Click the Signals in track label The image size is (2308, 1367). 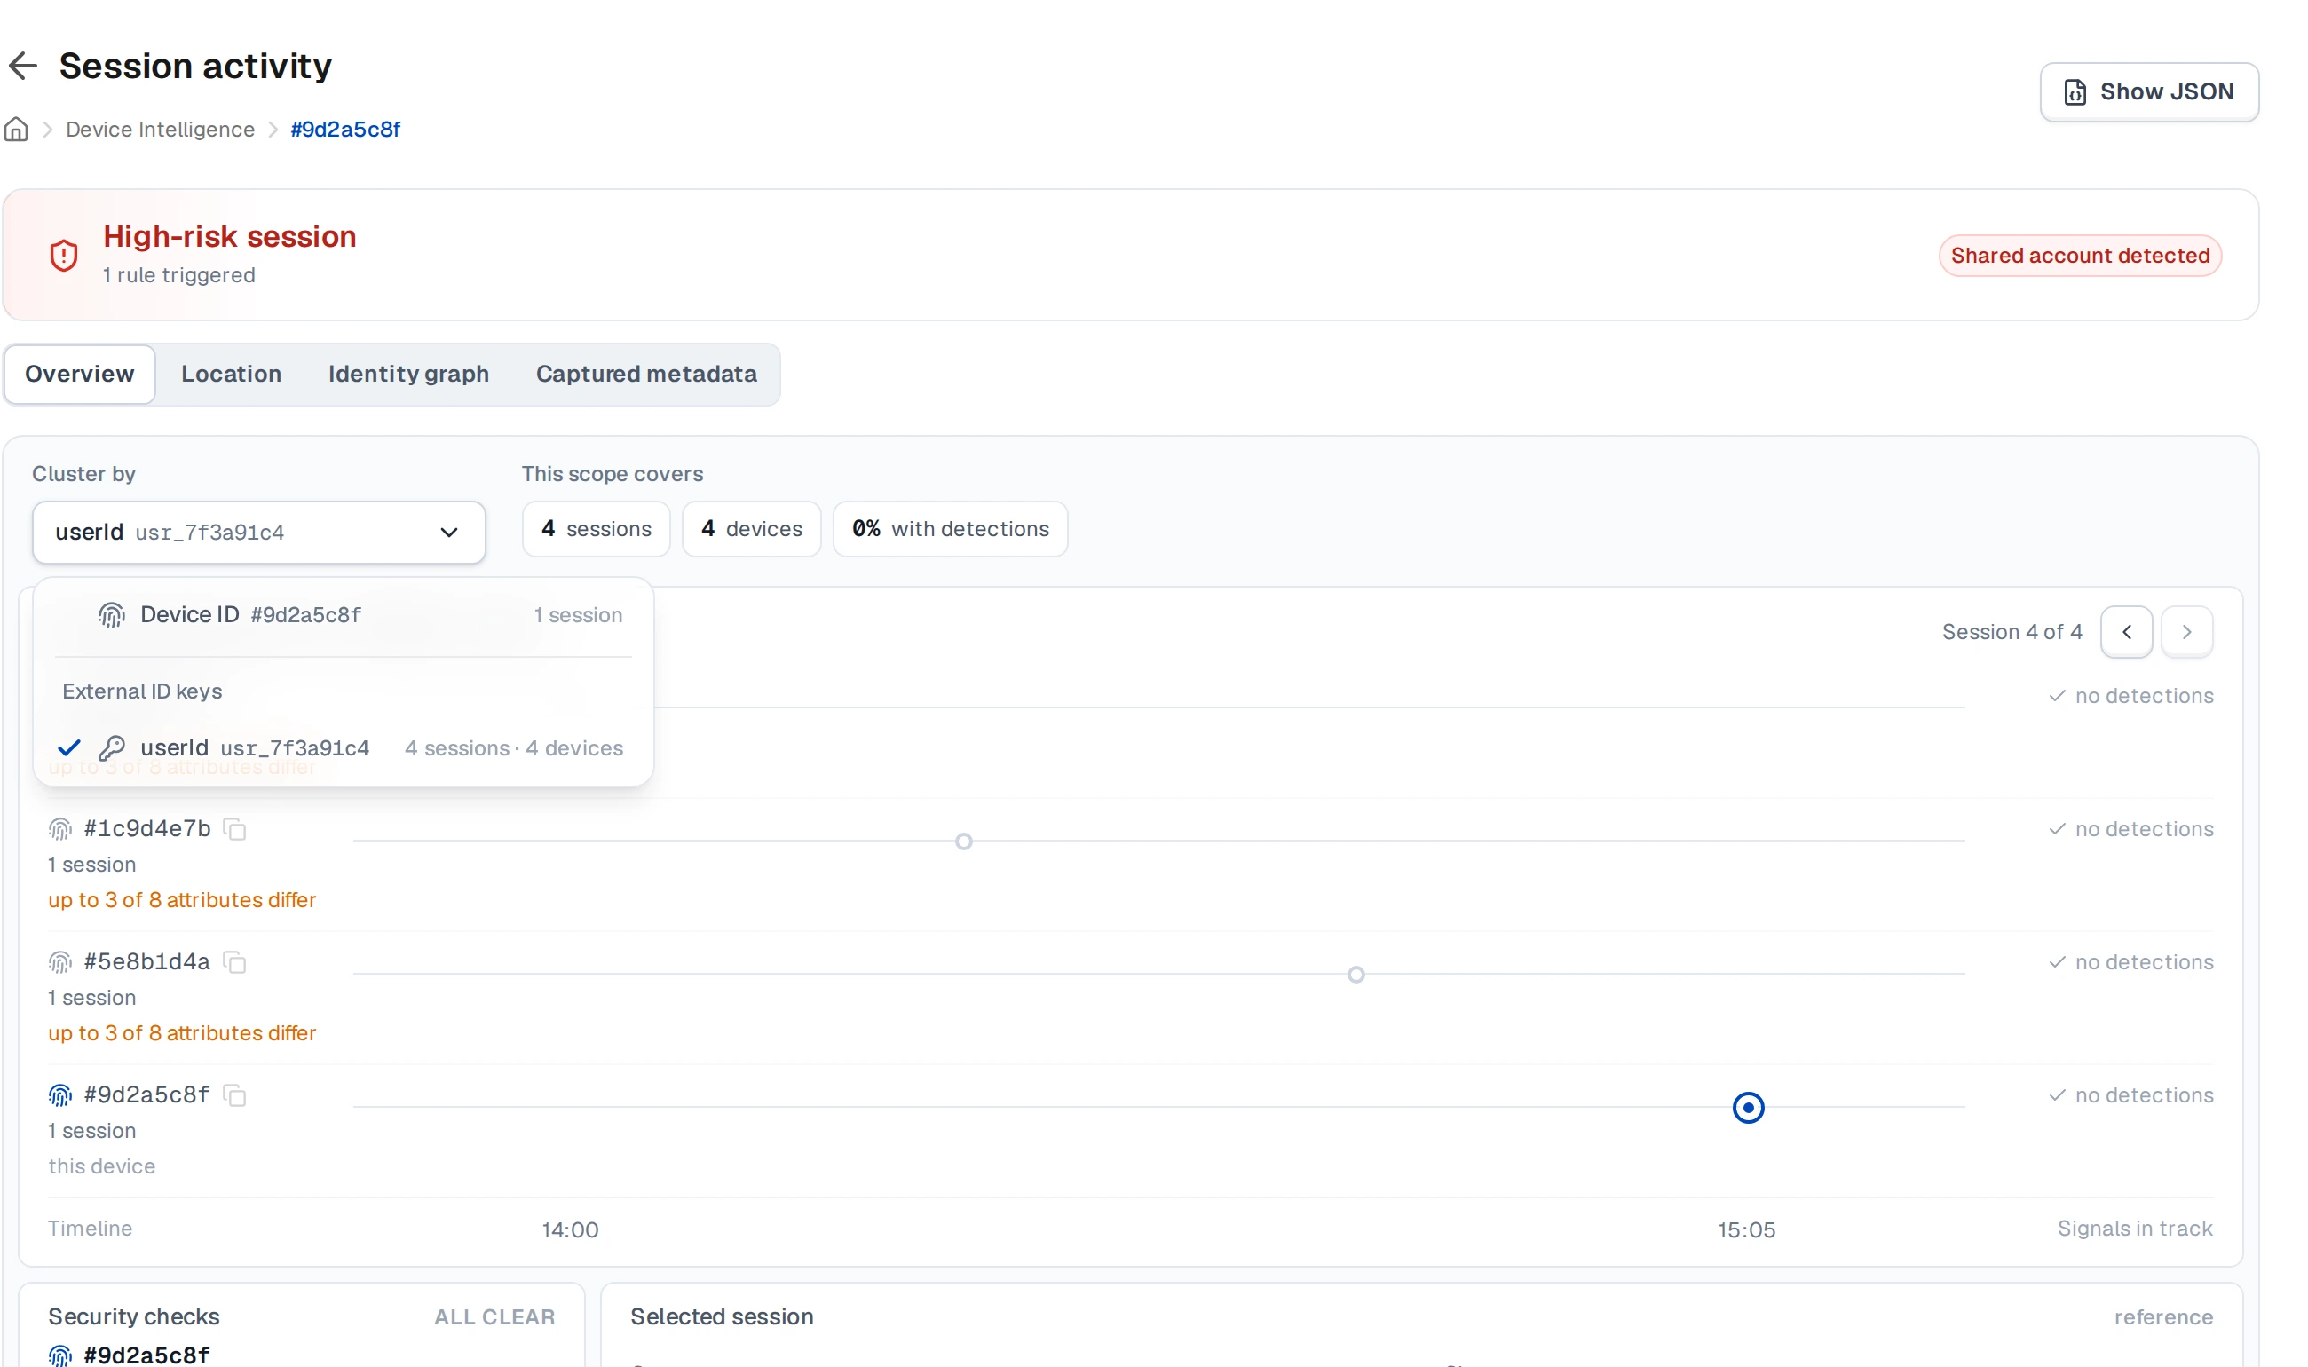click(2135, 1229)
